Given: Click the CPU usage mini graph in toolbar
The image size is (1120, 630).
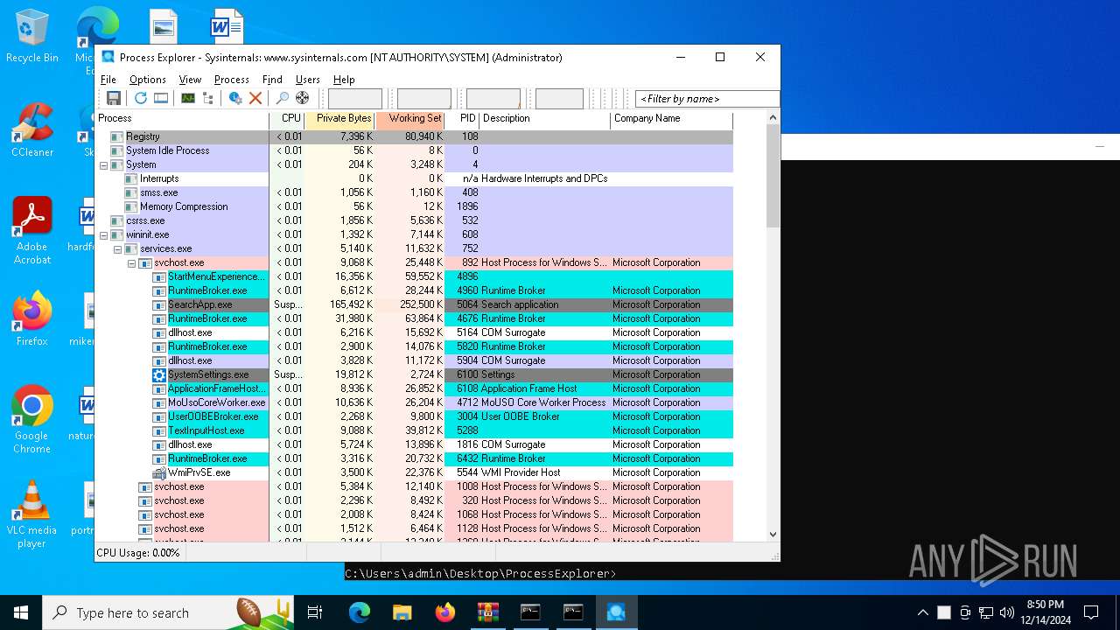Looking at the screenshot, I should tap(354, 99).
